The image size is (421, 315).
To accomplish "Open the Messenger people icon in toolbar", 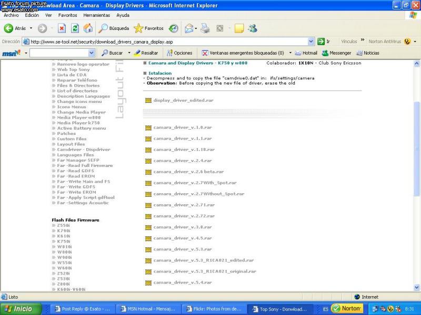I will [253, 28].
